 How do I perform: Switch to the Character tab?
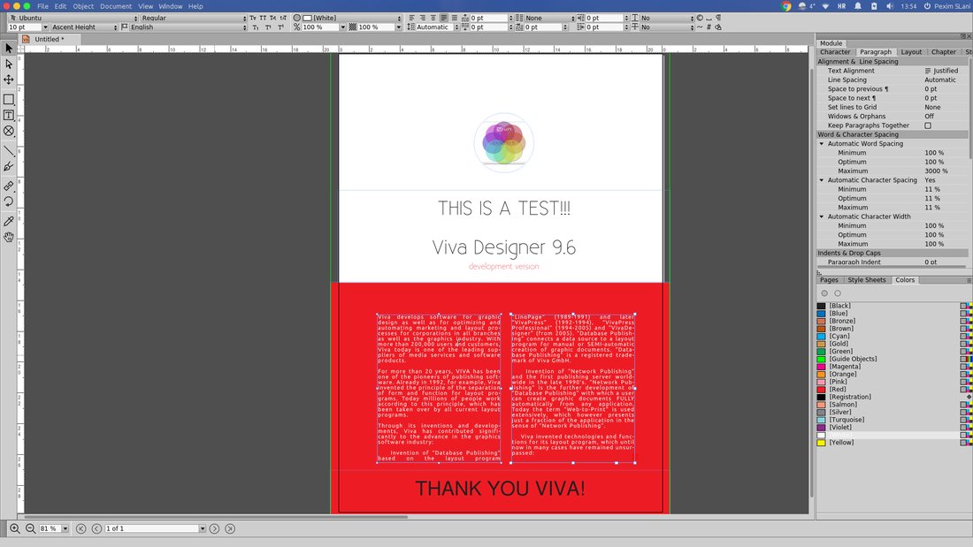[x=835, y=52]
